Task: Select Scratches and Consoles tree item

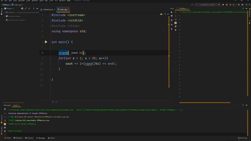Action: [16, 20]
